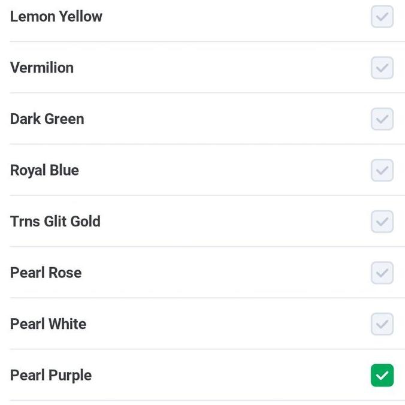Screen dimensions: 405x405
Task: Check the Lemon Yellow checkbox
Action: tap(382, 17)
